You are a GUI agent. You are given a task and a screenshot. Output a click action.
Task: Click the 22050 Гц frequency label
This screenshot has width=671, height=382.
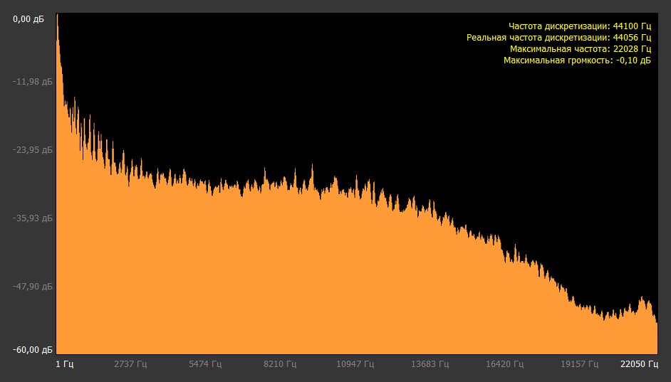tap(640, 364)
